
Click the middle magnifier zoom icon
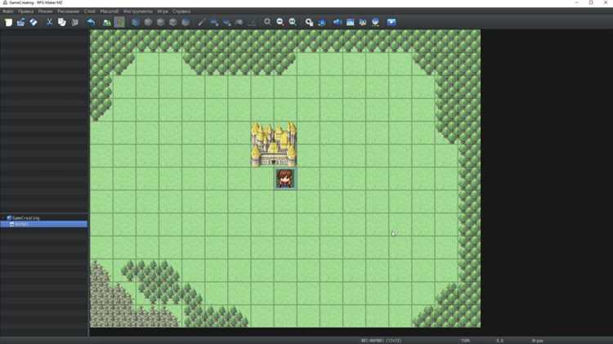280,22
